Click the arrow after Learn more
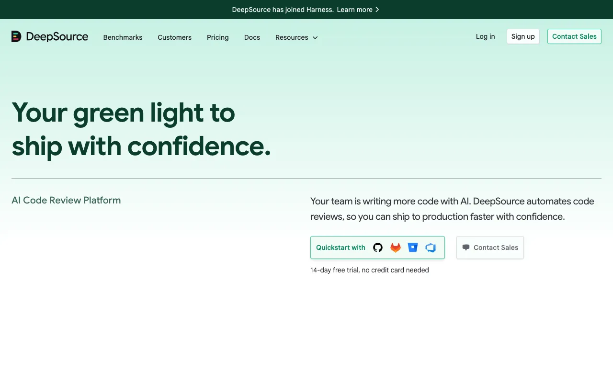Screen dimensions: 613x383 [377, 10]
